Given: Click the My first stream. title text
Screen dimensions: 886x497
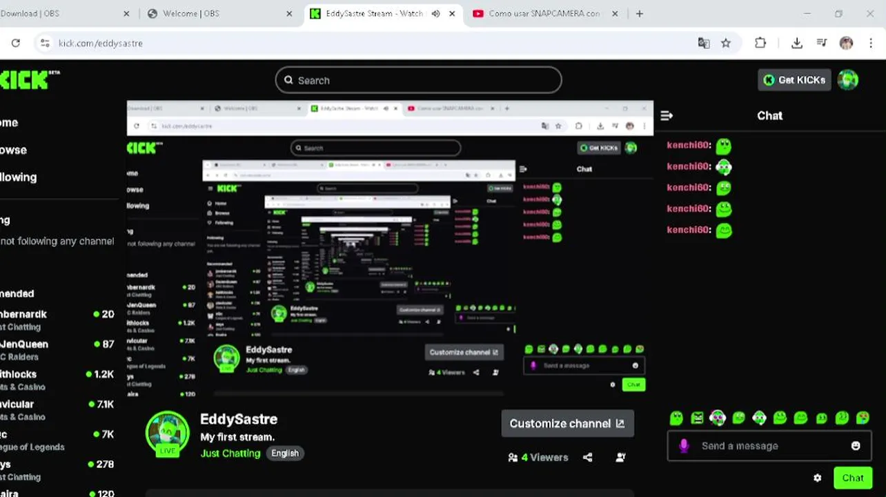Looking at the screenshot, I should 237,437.
